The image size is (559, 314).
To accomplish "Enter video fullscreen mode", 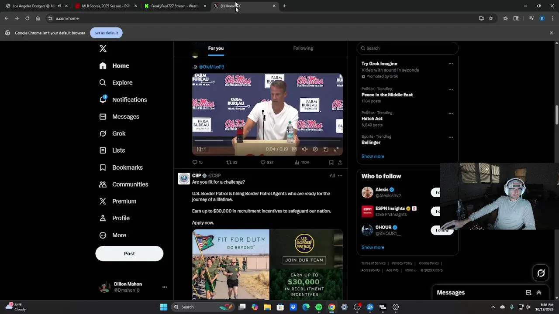I will [336, 149].
